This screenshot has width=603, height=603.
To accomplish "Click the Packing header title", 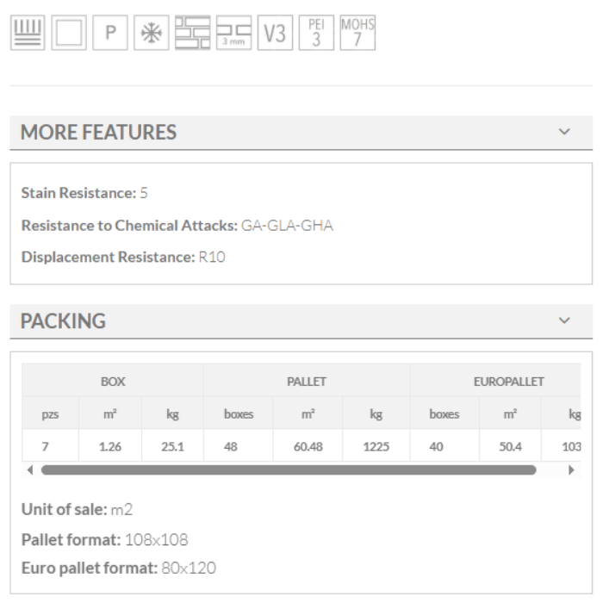I will [63, 321].
